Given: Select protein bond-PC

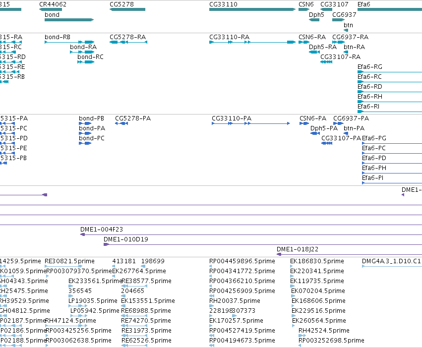Looking at the screenshot, I should point(85,143).
